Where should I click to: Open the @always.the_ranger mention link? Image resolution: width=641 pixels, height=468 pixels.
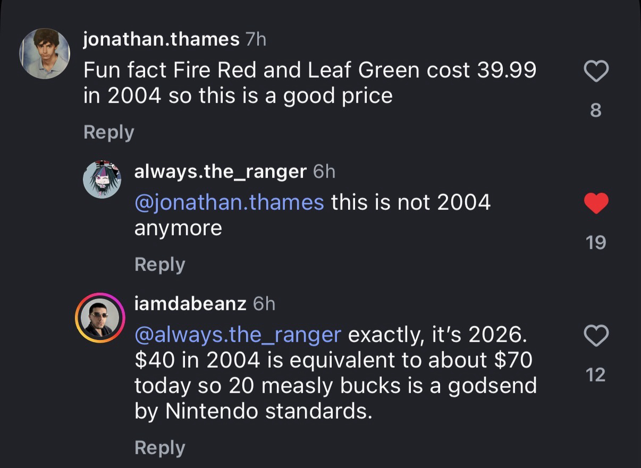(x=238, y=335)
